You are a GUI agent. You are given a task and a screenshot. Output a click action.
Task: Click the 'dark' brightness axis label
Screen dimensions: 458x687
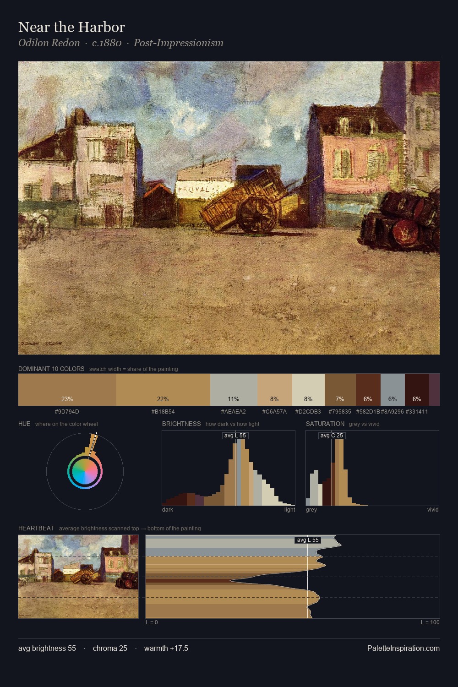click(x=168, y=510)
